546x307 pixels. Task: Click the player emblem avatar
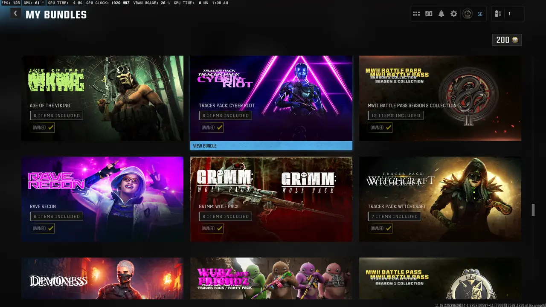click(468, 14)
